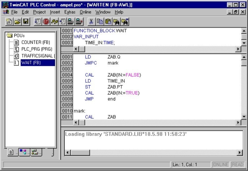Click the READ status bar indicator
The image size is (248, 171).
click(237, 165)
